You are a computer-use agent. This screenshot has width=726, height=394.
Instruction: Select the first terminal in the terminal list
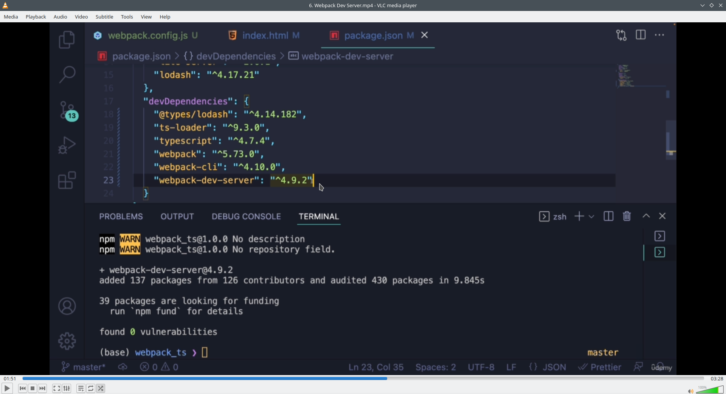tap(660, 236)
